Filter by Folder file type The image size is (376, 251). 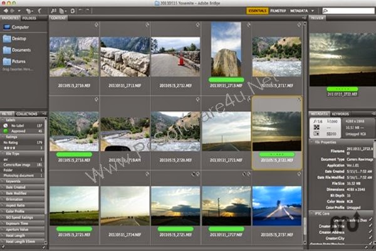click(23, 170)
